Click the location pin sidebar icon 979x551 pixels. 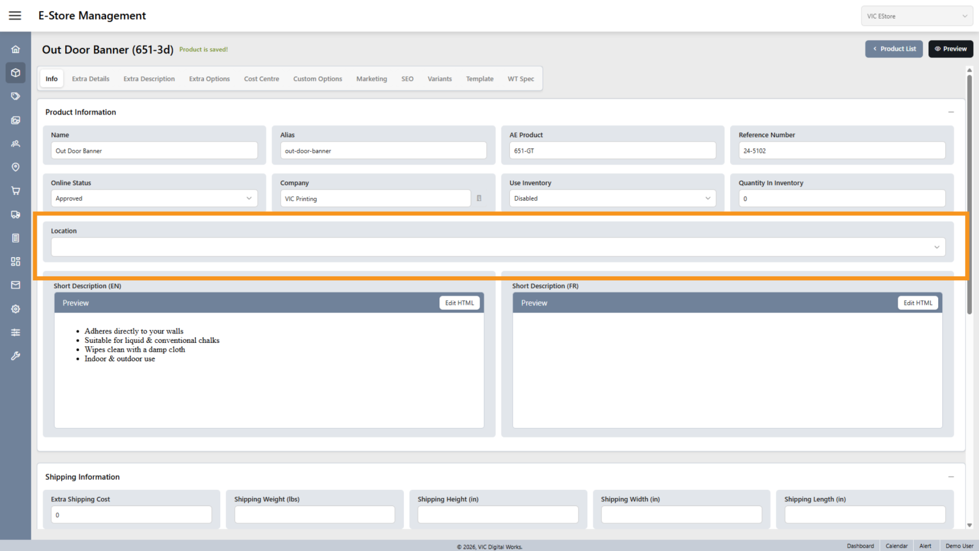16,167
